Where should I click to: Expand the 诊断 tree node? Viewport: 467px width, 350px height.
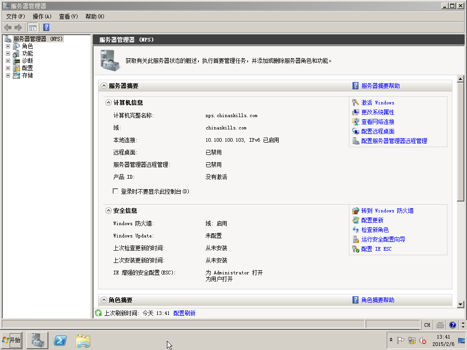[x=8, y=61]
